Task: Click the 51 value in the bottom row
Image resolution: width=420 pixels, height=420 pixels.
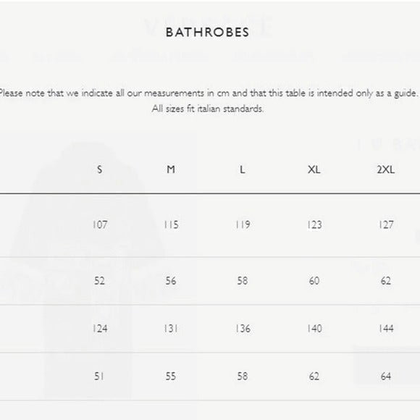Action: [98, 377]
